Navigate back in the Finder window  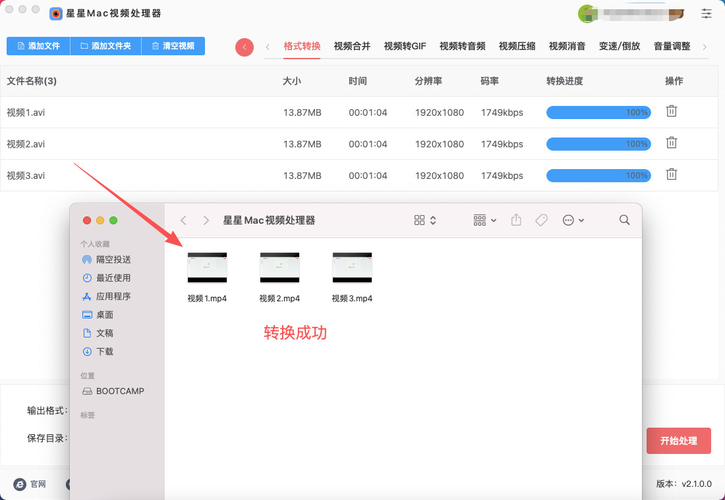[x=184, y=220]
